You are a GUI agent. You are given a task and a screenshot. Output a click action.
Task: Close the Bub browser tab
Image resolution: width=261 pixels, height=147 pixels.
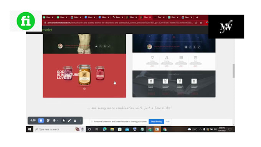(x=81, y=17)
